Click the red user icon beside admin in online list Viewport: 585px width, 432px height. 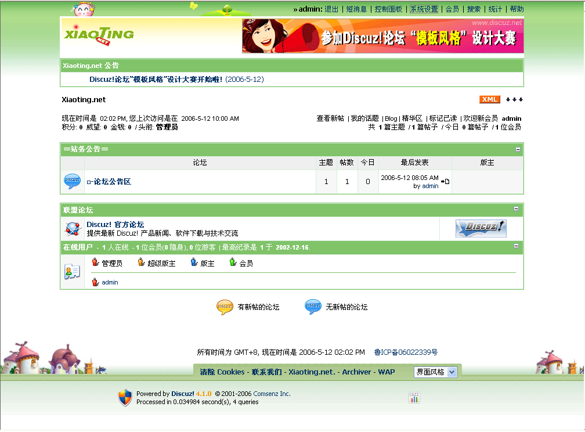[x=96, y=282]
